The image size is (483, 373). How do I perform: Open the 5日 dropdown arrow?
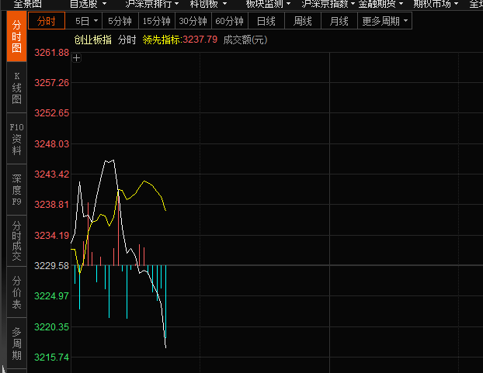96,22
